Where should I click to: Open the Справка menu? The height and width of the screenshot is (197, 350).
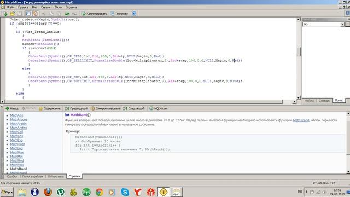(71, 7)
